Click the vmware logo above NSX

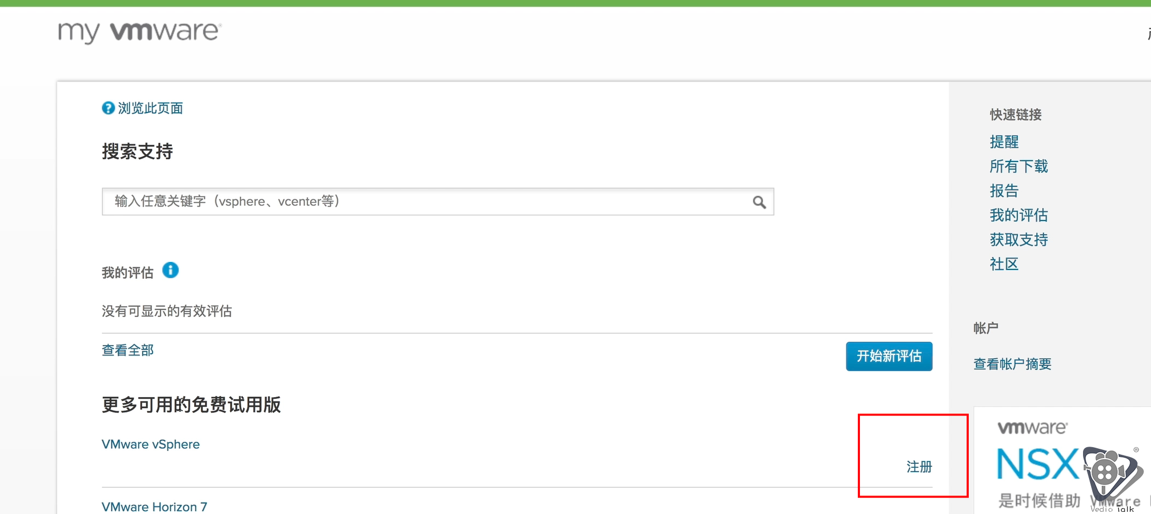(1032, 428)
